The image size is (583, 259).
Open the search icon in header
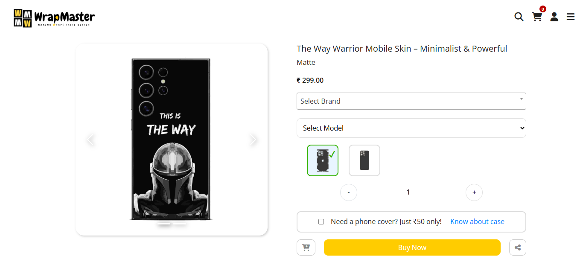tap(519, 17)
